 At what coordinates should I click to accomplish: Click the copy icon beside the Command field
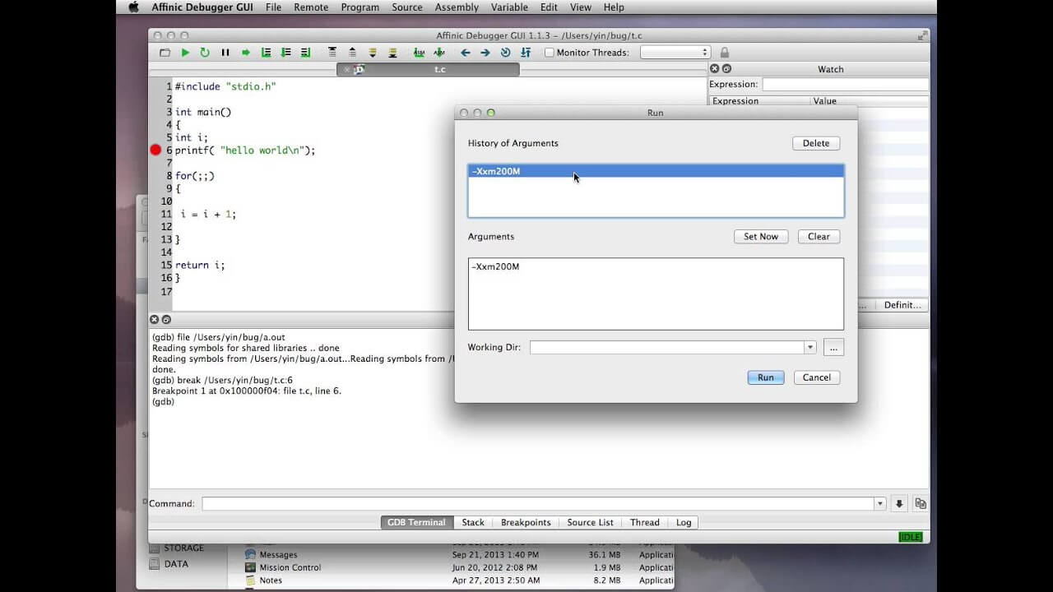921,503
